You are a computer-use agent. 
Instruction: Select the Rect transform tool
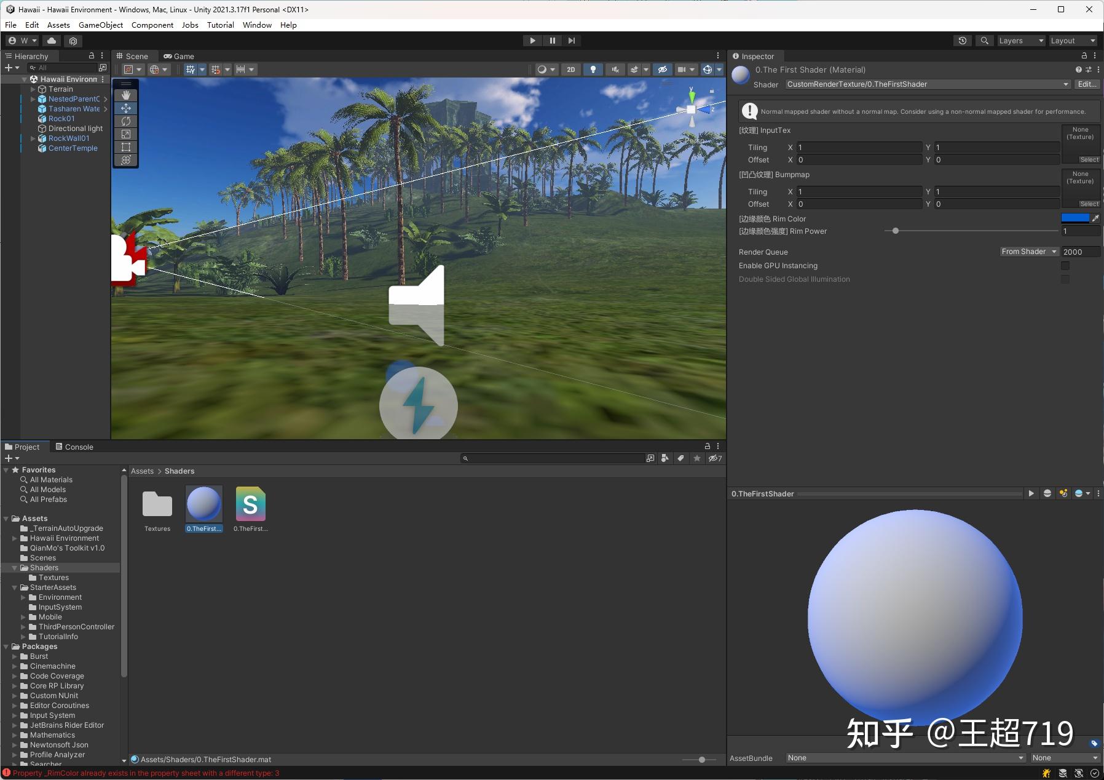125,147
